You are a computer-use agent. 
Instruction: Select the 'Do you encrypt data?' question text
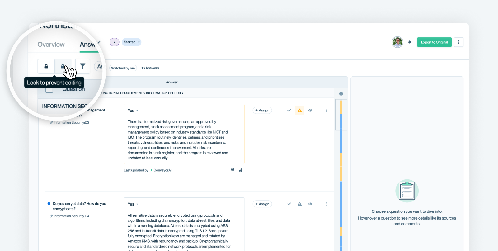(x=79, y=206)
